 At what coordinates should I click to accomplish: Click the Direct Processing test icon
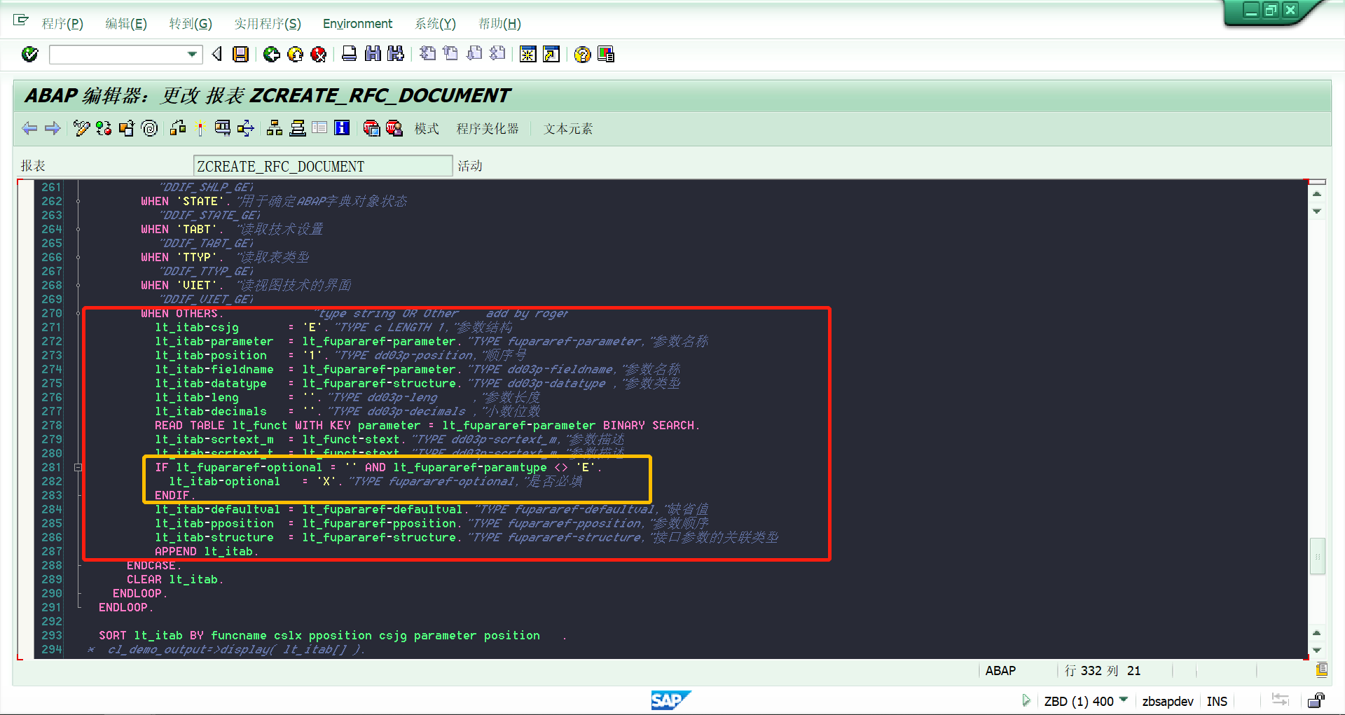pos(223,128)
